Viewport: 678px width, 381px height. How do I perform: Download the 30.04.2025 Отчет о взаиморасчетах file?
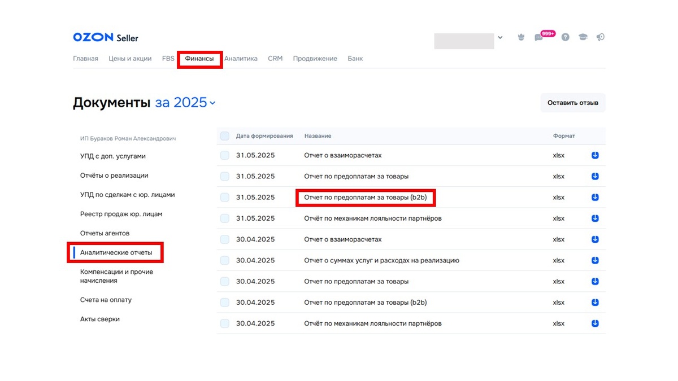(x=595, y=239)
